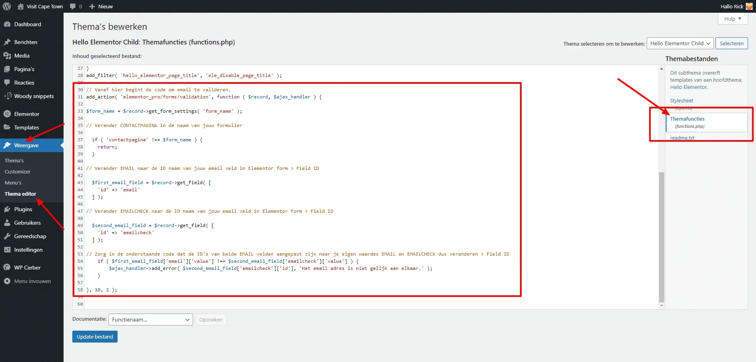This screenshot has width=756, height=362.
Task: Select Stylesheet file in Themabestanden
Action: (x=681, y=101)
